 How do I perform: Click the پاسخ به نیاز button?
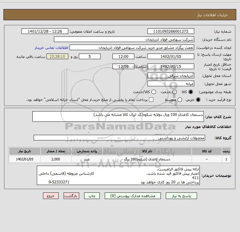tap(181, 196)
